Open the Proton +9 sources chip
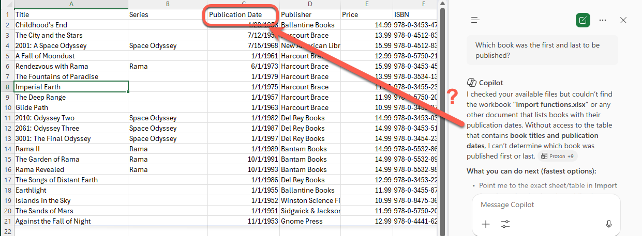 558,156
